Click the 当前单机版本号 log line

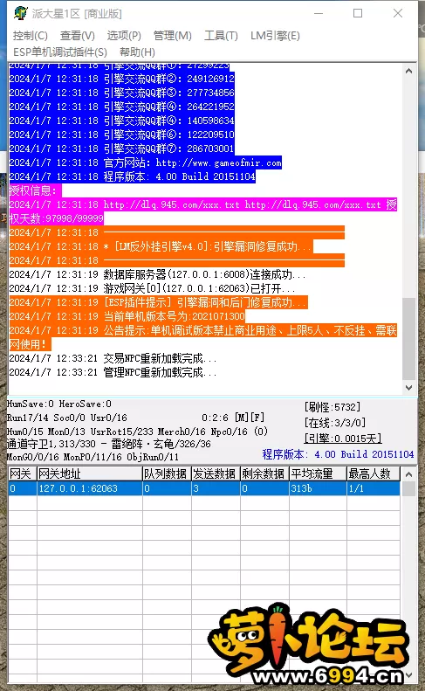pos(127,316)
